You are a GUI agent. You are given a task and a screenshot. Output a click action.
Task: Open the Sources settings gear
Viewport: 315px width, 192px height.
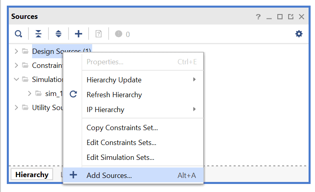click(299, 34)
